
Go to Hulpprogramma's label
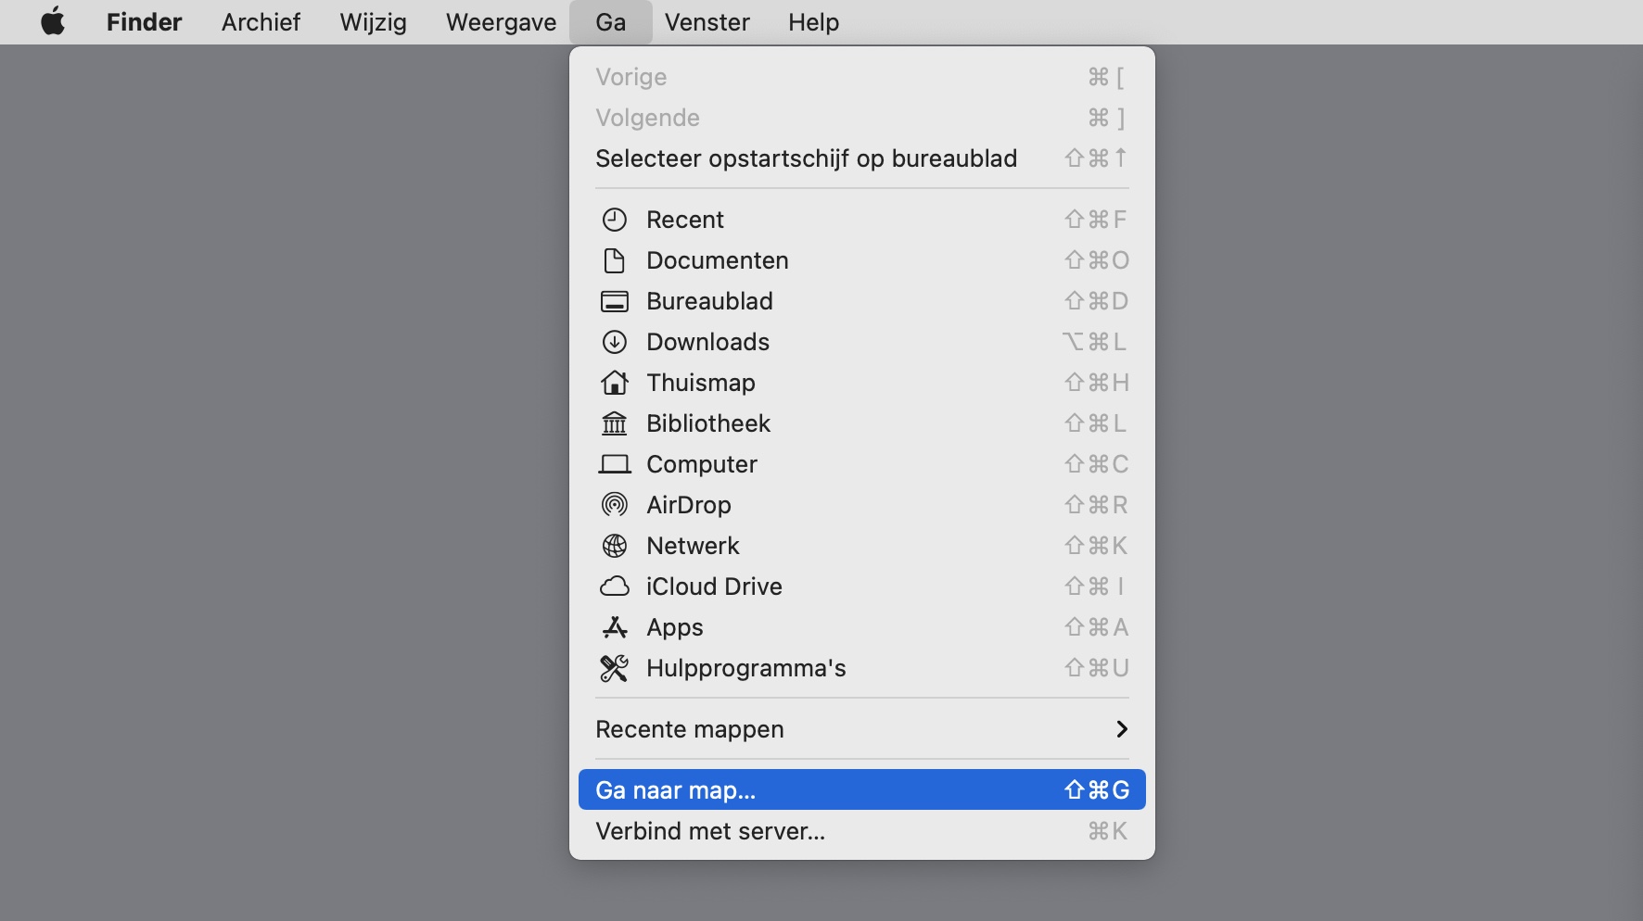[x=746, y=668]
